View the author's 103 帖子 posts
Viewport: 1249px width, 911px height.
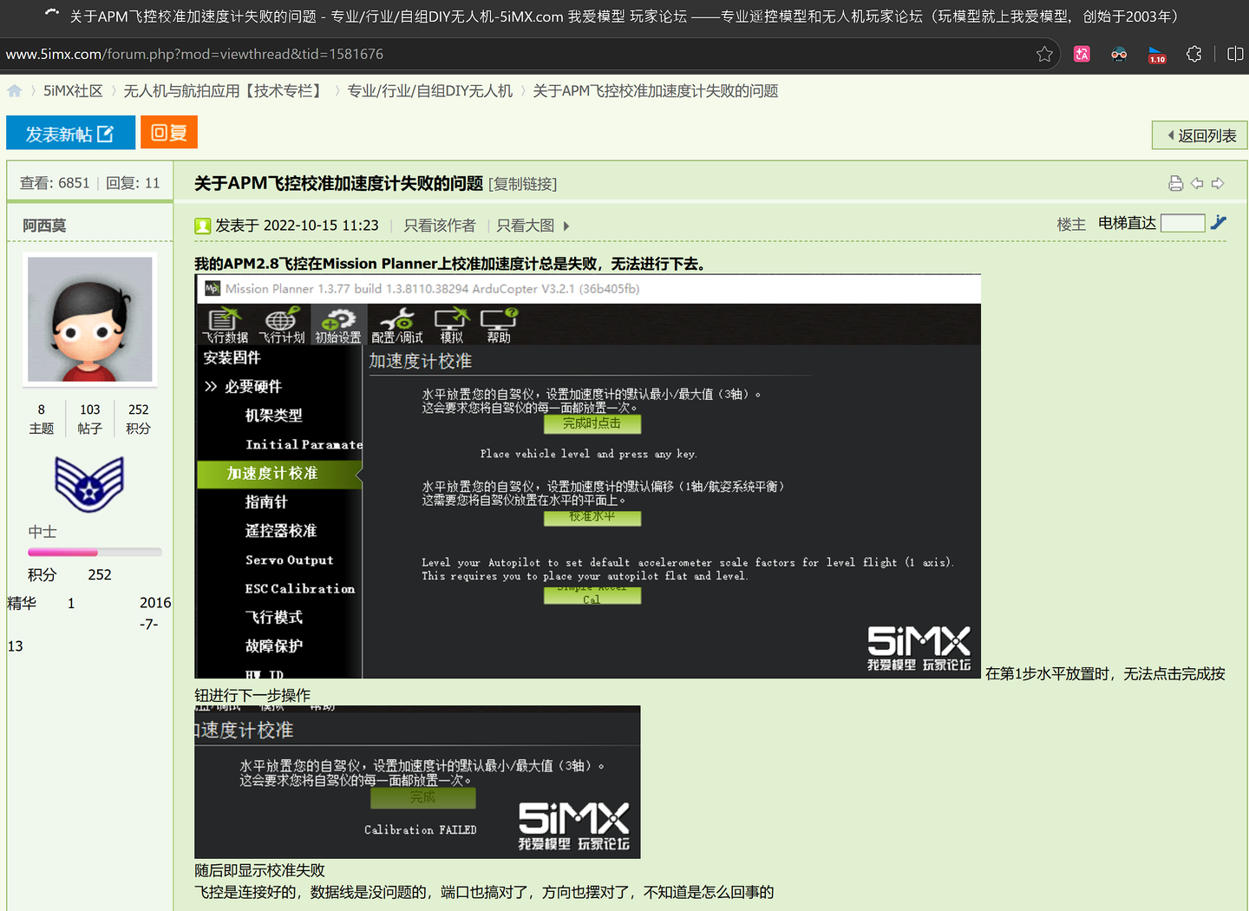tap(89, 419)
